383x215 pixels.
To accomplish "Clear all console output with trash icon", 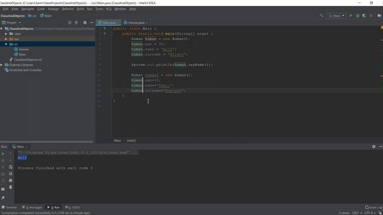I will click(x=11, y=187).
